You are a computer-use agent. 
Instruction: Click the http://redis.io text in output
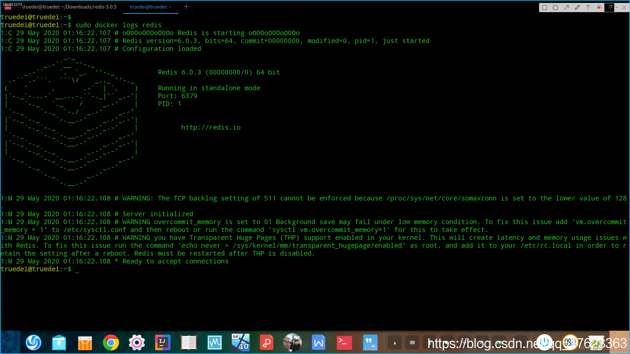point(211,127)
